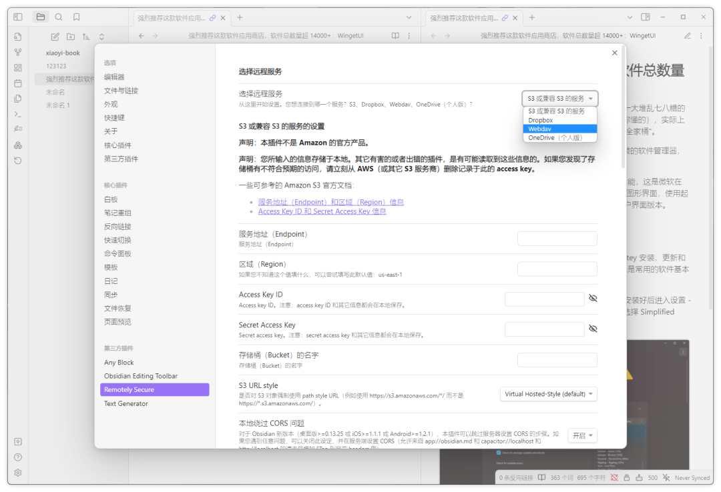
Task: Open the Endpoint and Region documentation link
Action: pos(330,202)
